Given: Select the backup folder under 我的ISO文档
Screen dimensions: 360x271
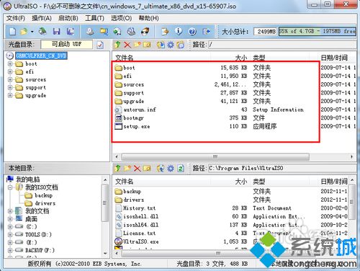Looking at the screenshot, I should [x=43, y=195].
